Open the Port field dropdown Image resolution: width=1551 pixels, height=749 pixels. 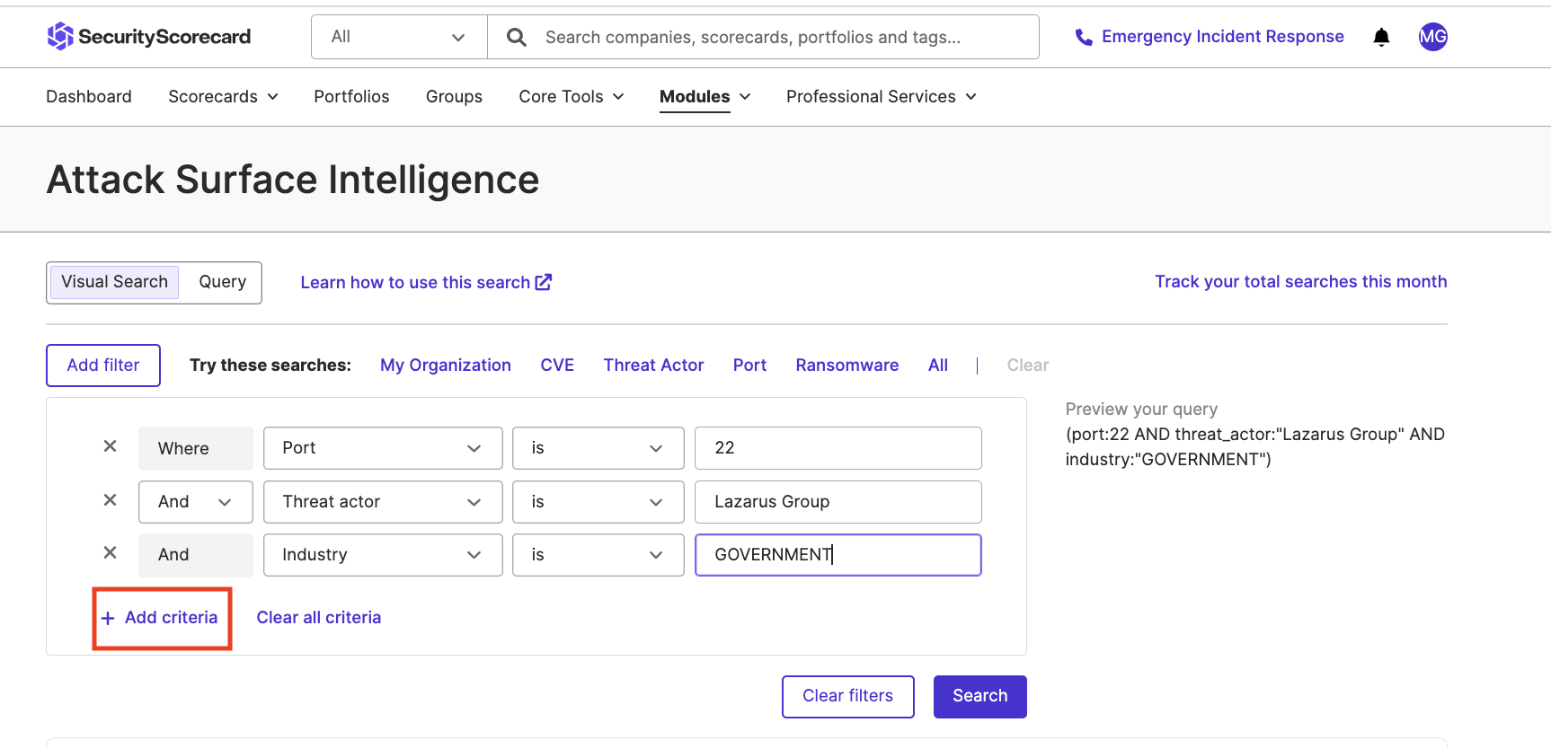tap(383, 448)
